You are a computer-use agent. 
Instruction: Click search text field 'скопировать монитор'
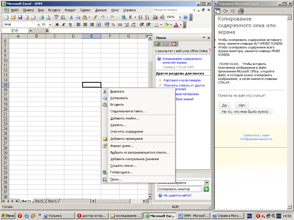(179, 189)
